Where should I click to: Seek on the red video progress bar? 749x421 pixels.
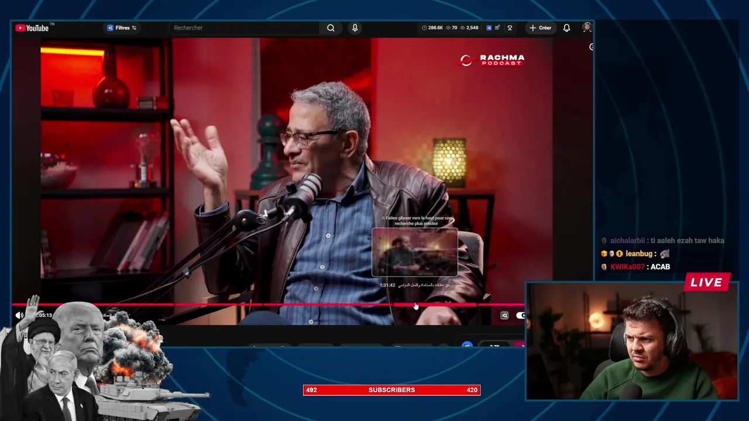click(268, 305)
